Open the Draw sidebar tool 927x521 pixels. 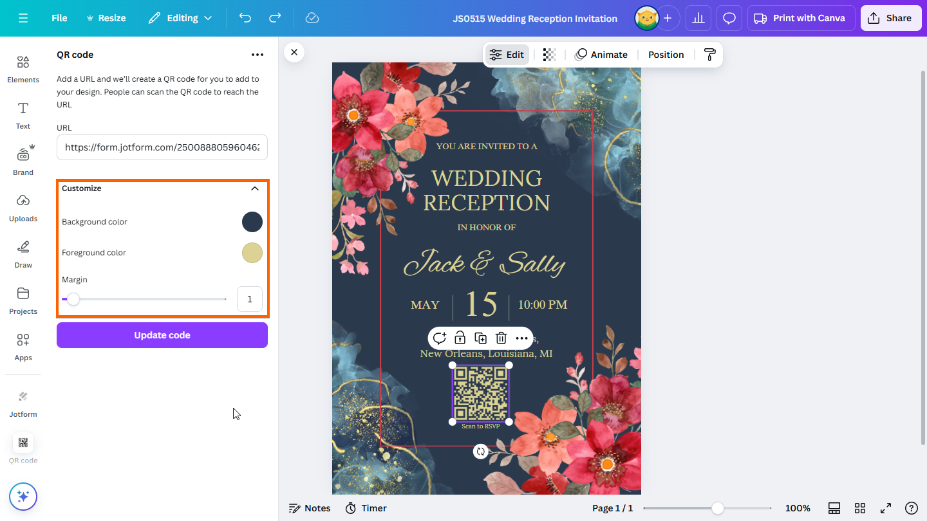coord(23,255)
